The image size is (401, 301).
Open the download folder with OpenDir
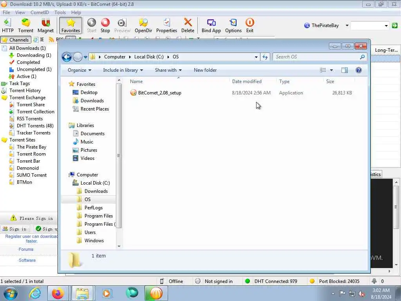[x=143, y=25]
